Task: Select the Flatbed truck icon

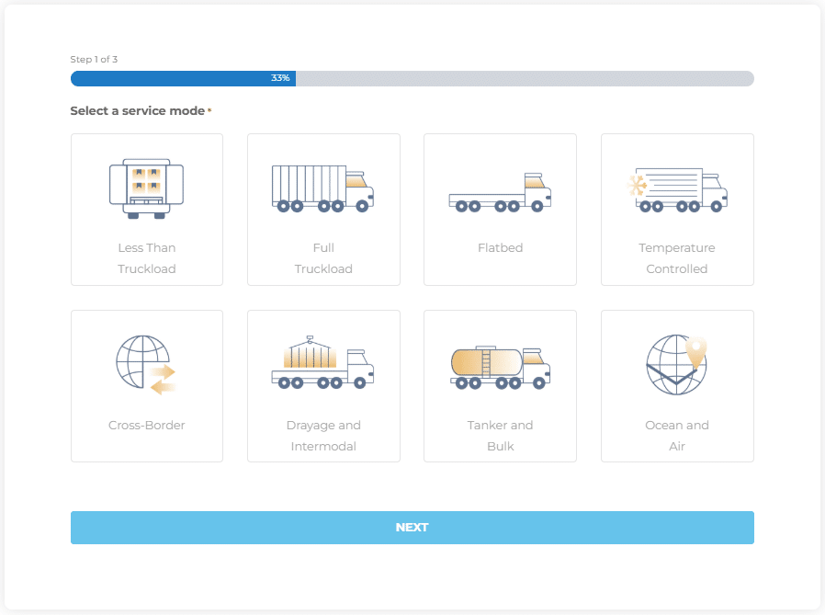Action: pyautogui.click(x=500, y=193)
